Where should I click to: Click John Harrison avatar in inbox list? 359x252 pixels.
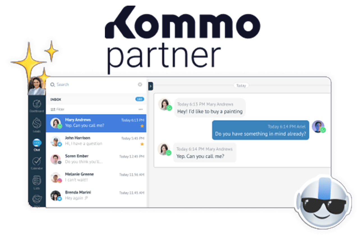click(x=56, y=141)
